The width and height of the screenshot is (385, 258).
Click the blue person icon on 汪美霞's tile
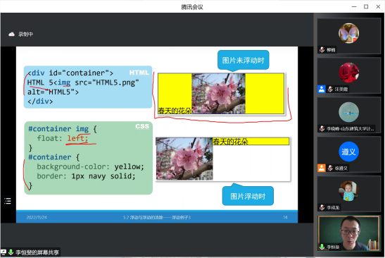322,89
